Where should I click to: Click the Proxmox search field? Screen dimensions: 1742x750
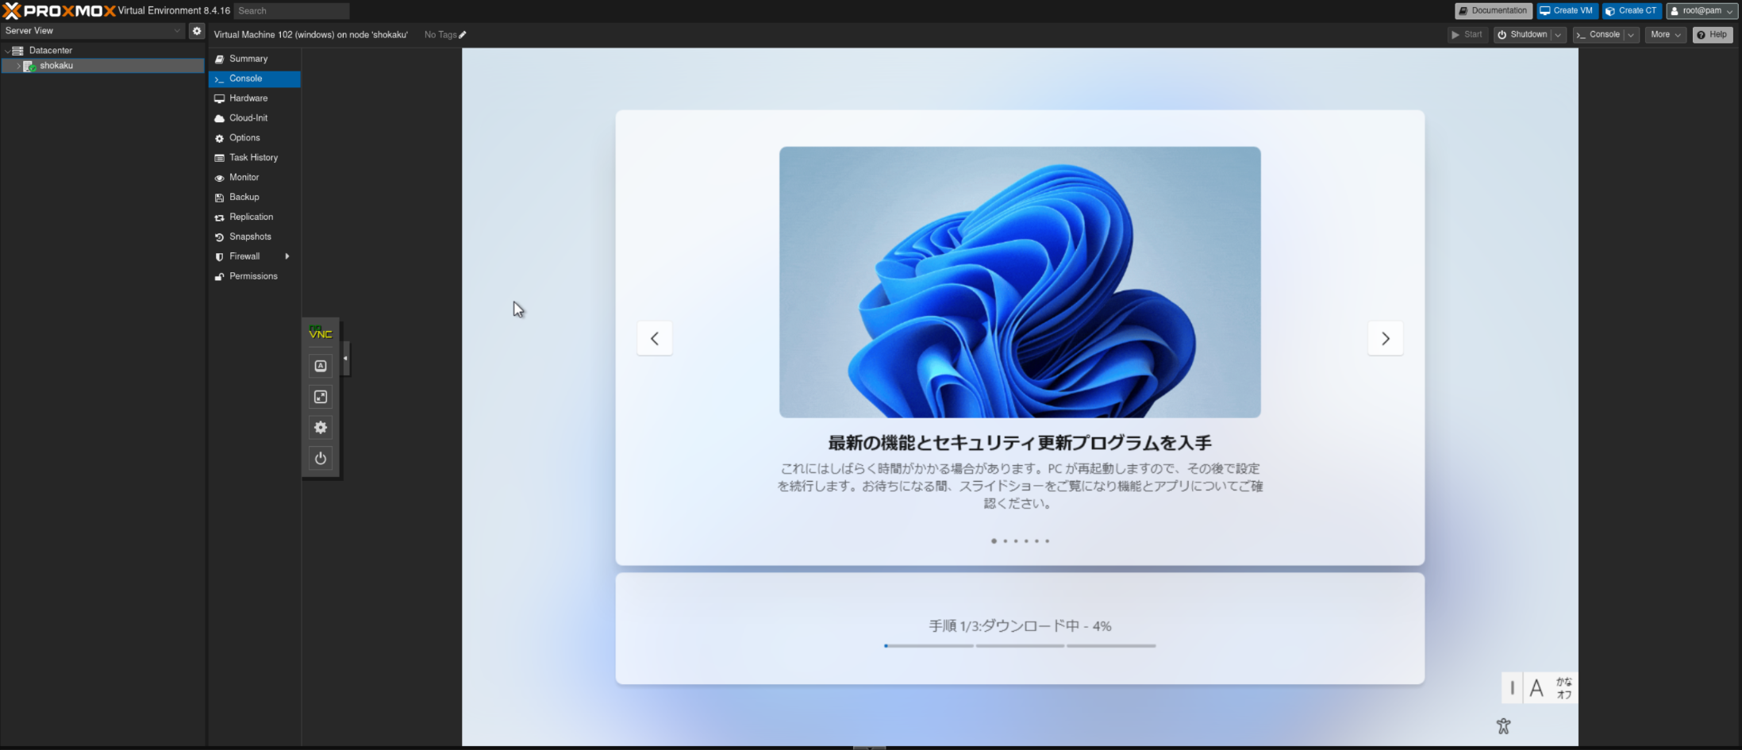pos(291,11)
